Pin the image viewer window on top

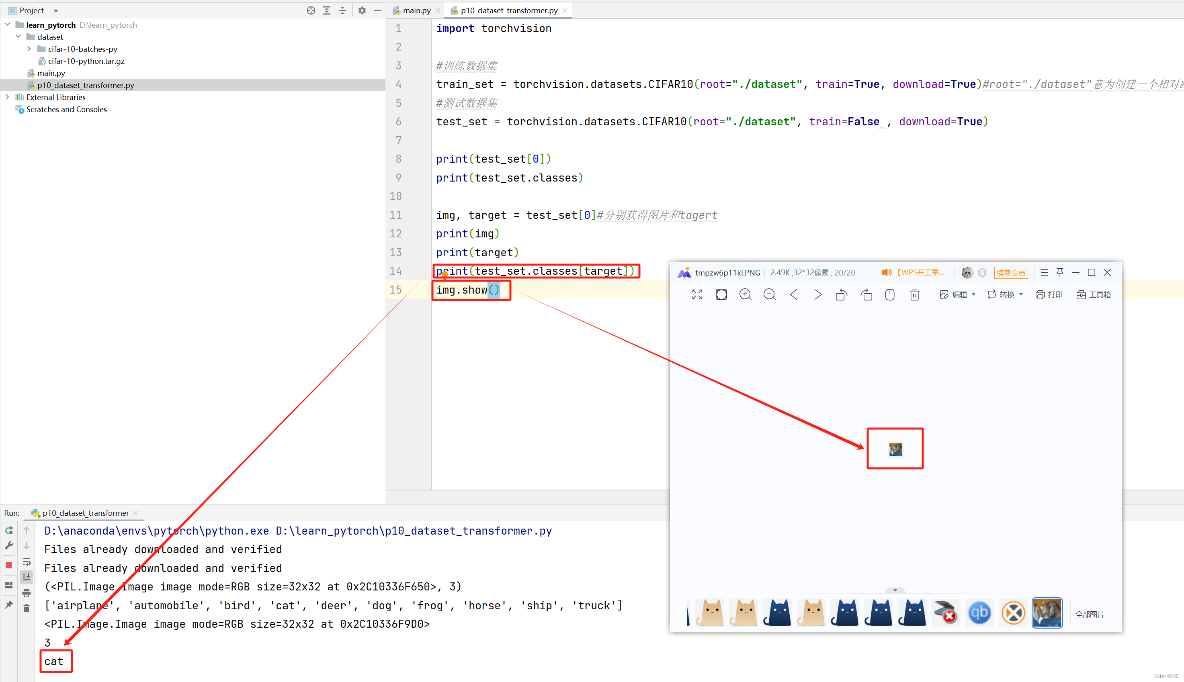1060,272
